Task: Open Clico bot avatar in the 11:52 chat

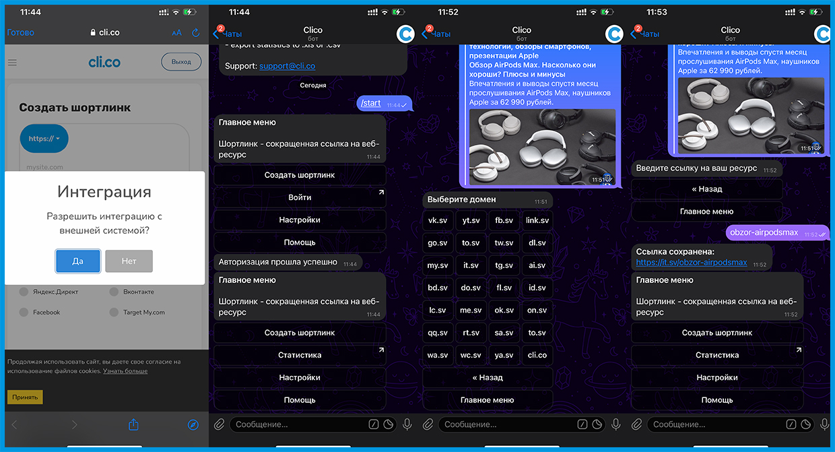Action: point(615,34)
